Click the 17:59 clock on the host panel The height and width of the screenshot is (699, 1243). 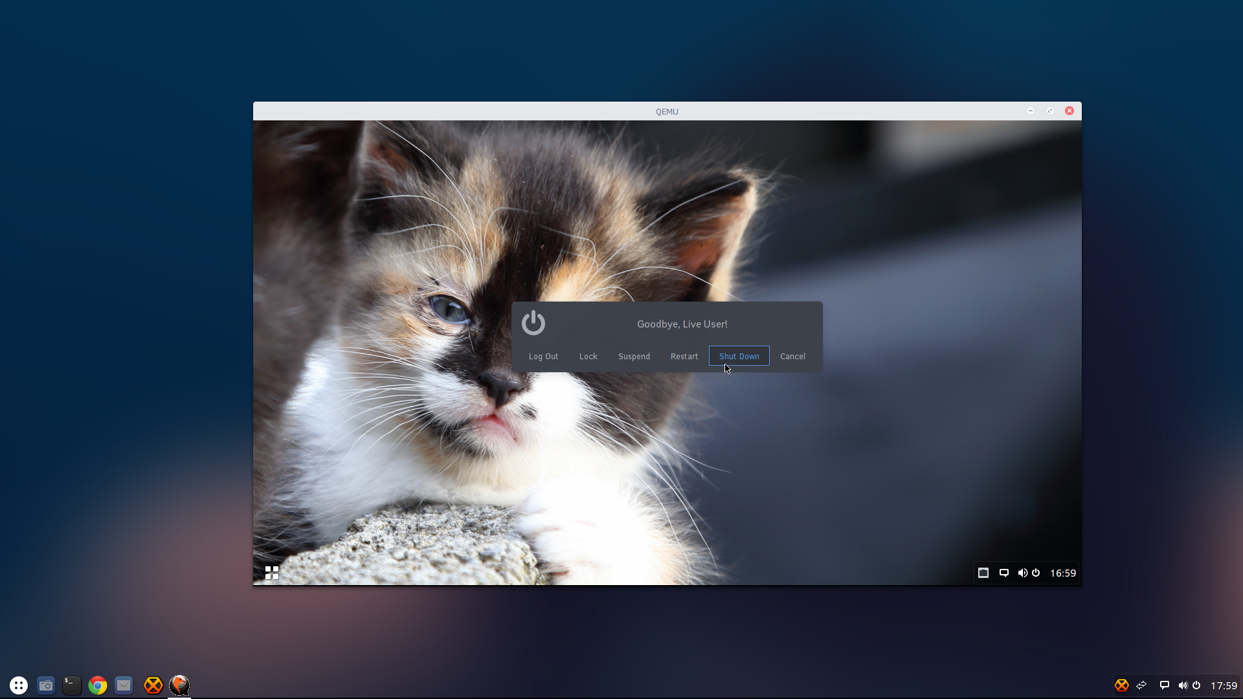[x=1224, y=685]
